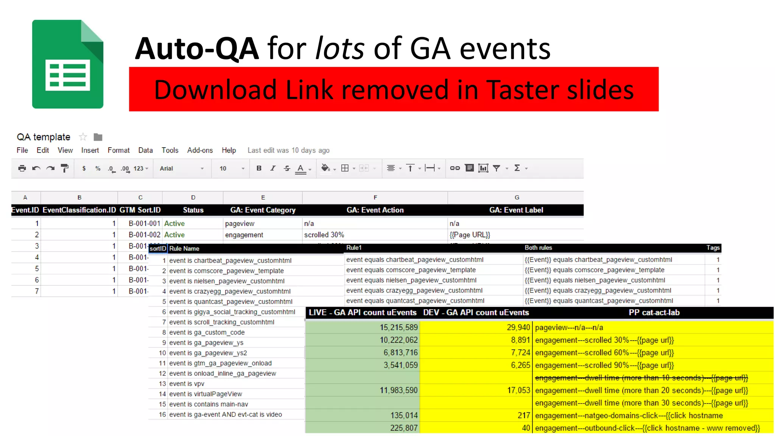Click the Functions sigma icon
The image size is (775, 436).
pyautogui.click(x=517, y=168)
